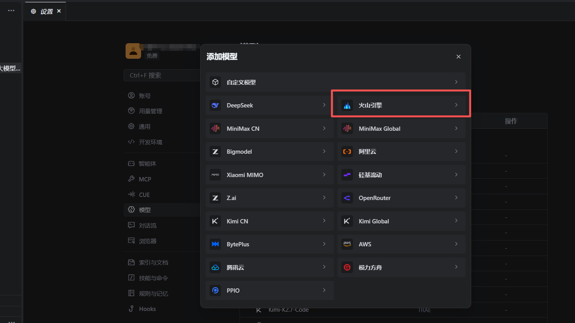
Task: Click the three-dots menu at top left
Action: click(11, 11)
